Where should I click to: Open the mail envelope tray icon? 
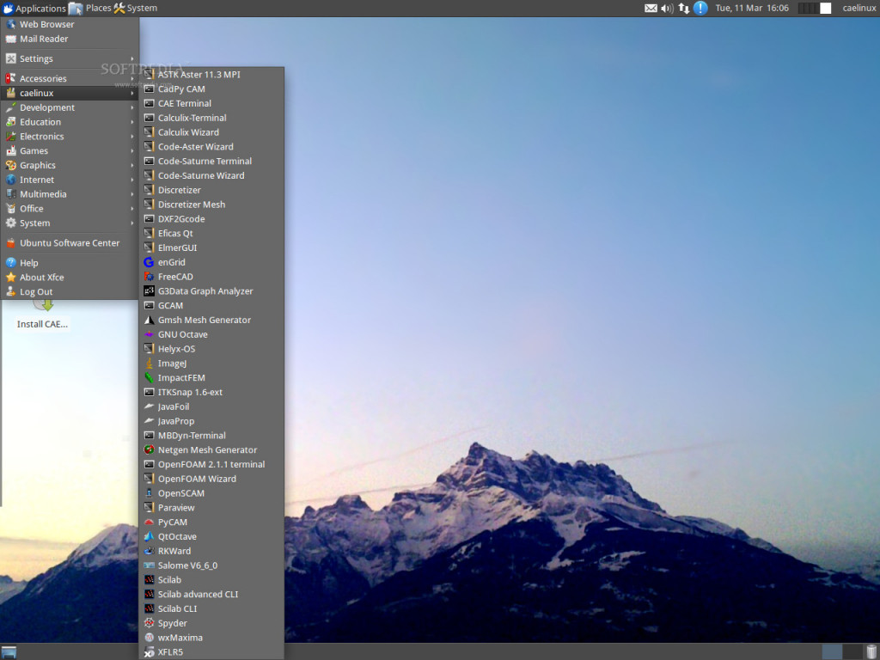[x=651, y=9]
